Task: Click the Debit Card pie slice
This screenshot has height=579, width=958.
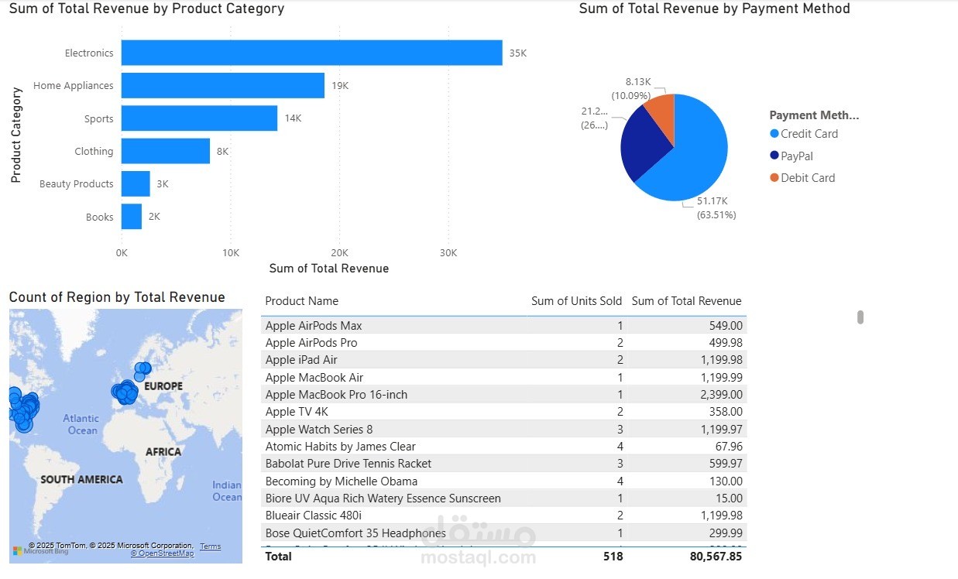Action: click(x=663, y=115)
